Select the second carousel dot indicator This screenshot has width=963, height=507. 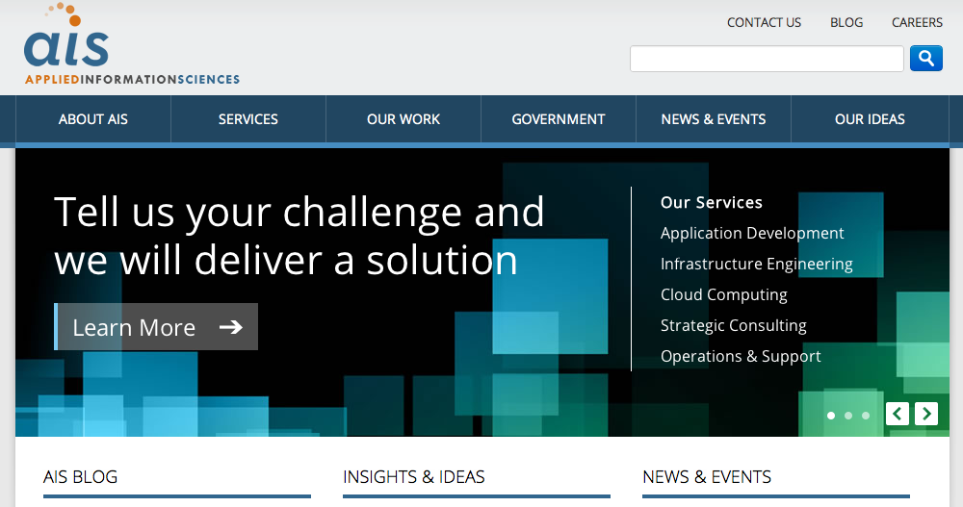[848, 416]
